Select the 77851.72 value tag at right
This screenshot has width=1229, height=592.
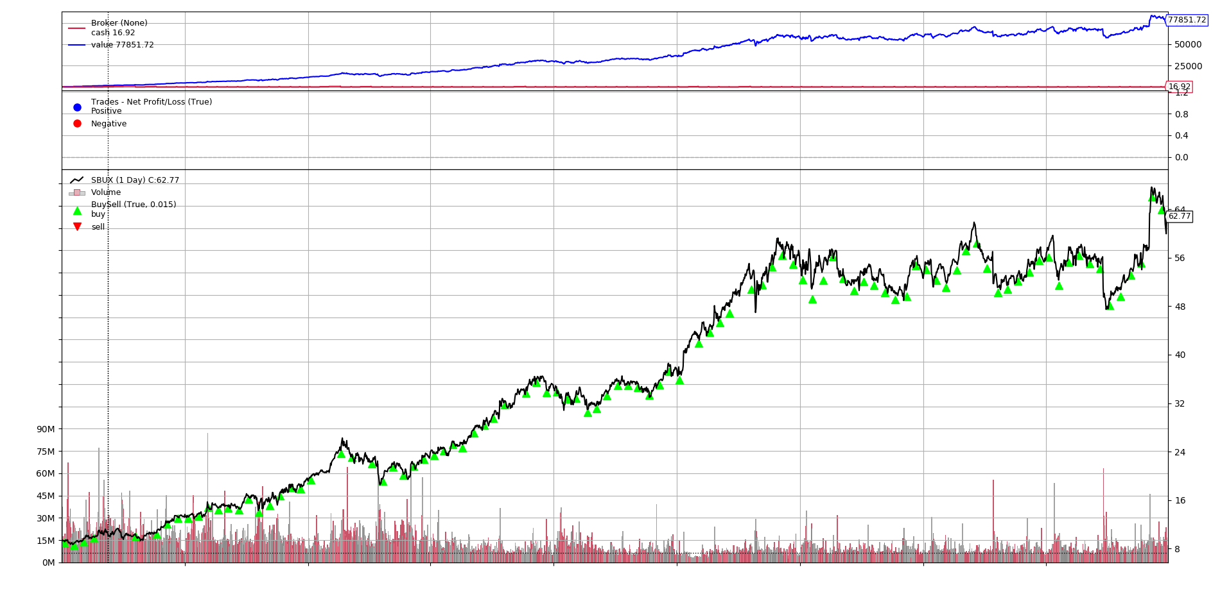[1187, 20]
